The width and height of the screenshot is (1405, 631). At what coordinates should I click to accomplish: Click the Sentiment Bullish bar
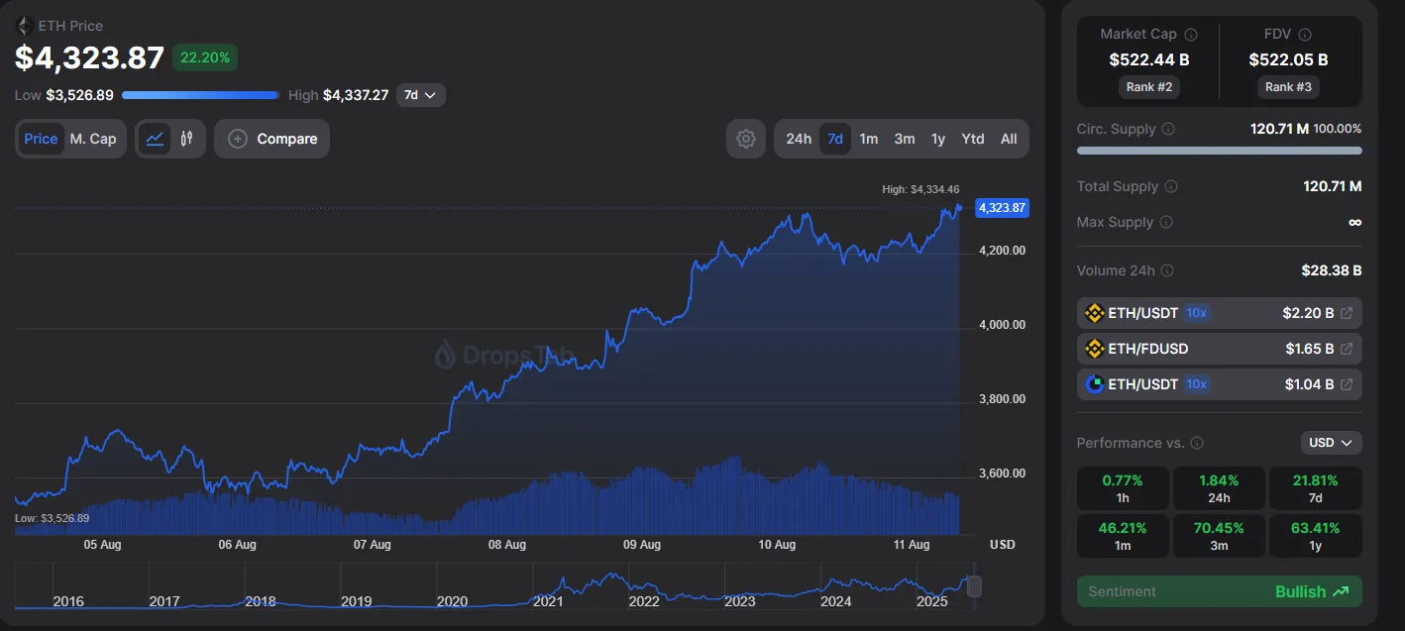tap(1220, 591)
